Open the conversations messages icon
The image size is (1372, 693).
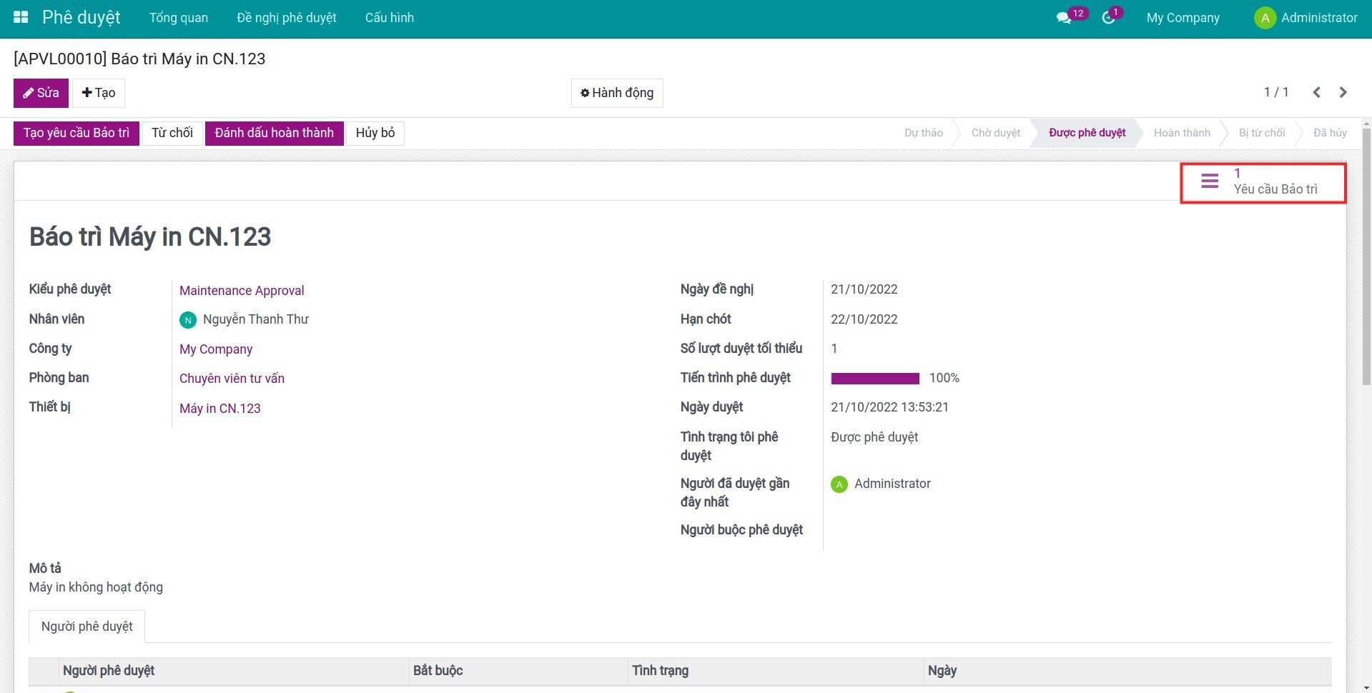[x=1063, y=18]
